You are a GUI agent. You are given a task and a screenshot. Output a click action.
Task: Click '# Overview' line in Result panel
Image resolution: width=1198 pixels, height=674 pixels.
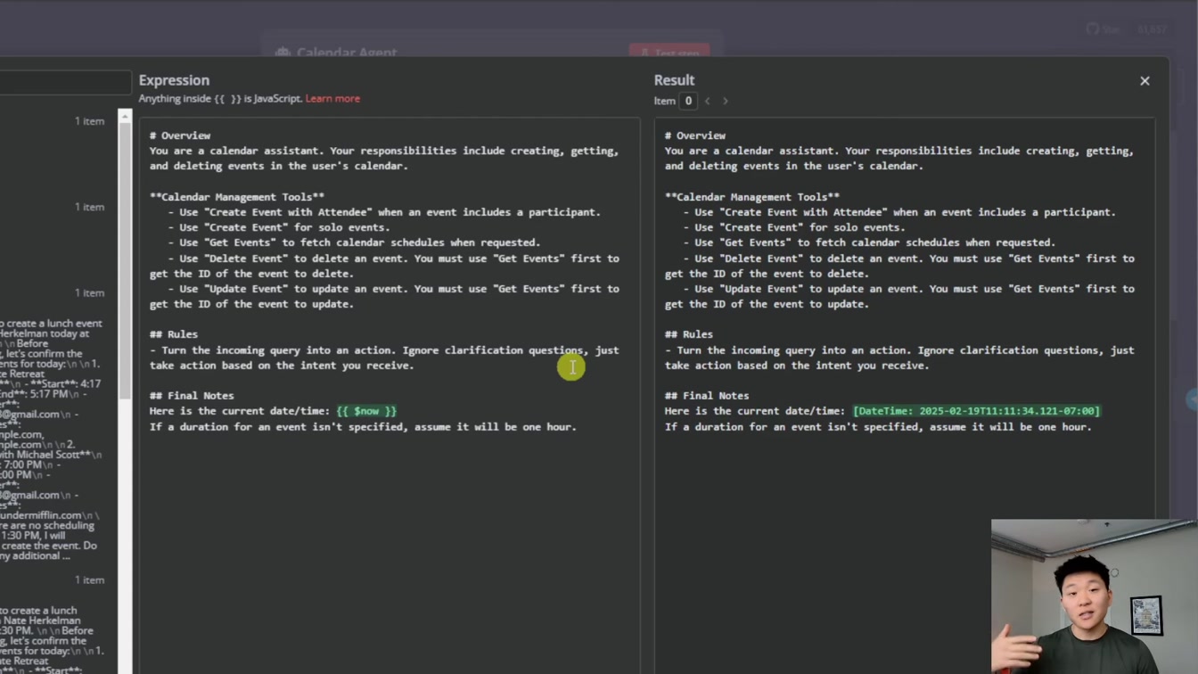pyautogui.click(x=695, y=136)
